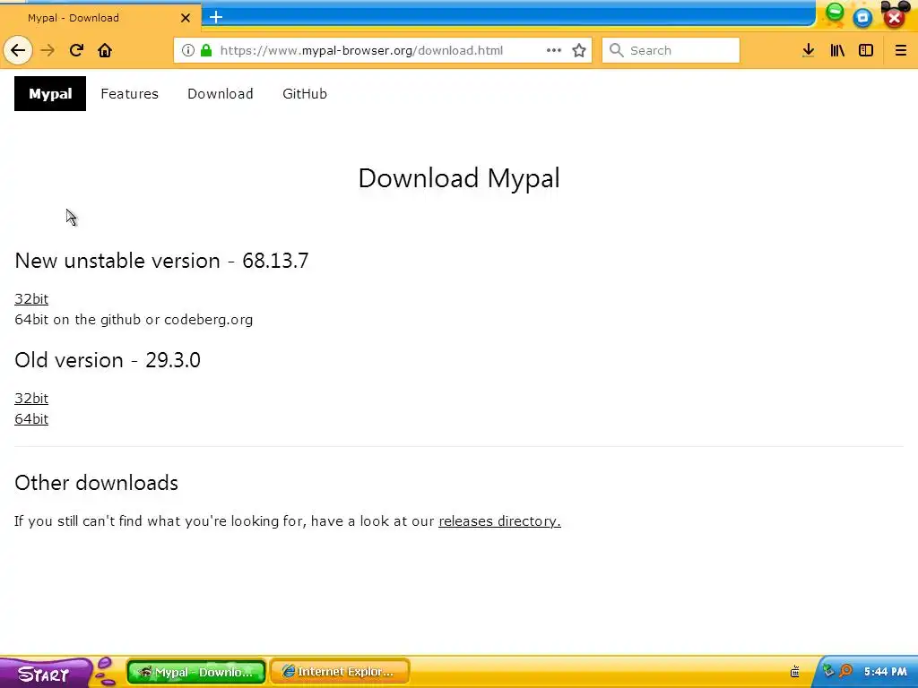Screen dimensions: 918x688
Task: Click the 'Other downloads' heading
Action: point(97,483)
